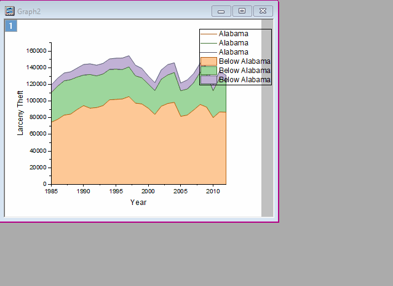Close the Graph2 graph window
Viewport: 393px width, 286px height.
click(263, 10)
